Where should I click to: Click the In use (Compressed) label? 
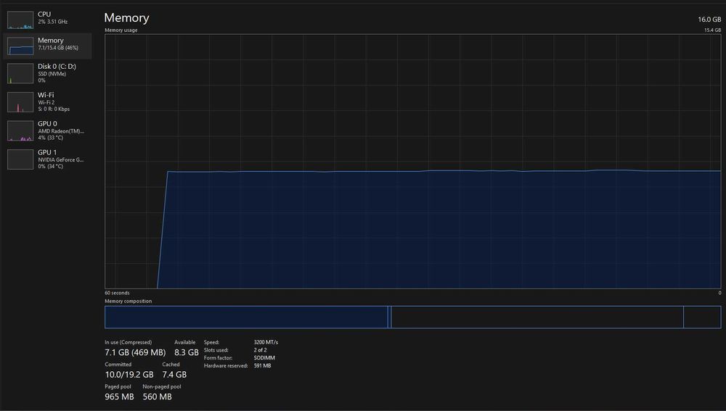[129, 342]
